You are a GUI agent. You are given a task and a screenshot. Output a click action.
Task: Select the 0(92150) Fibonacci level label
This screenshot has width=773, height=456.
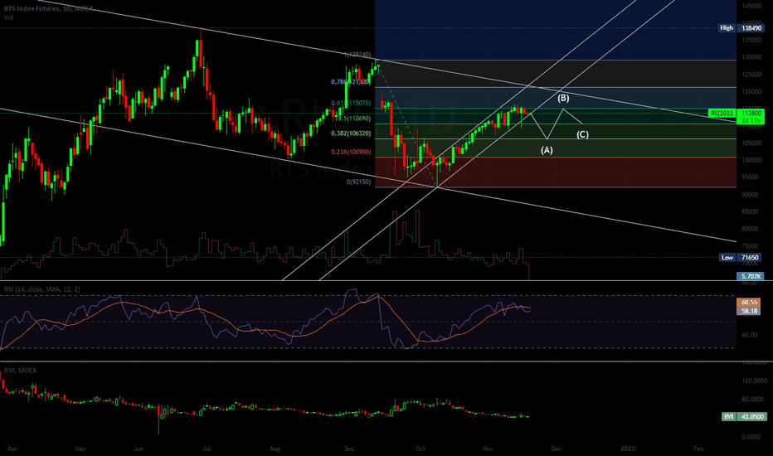point(358,182)
